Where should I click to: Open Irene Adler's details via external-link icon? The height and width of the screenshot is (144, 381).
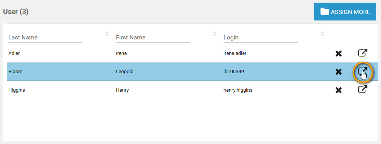(363, 53)
